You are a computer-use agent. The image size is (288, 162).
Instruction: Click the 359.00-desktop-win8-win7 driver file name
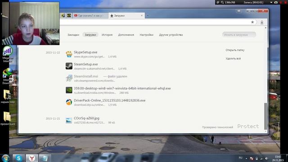[x=122, y=88]
